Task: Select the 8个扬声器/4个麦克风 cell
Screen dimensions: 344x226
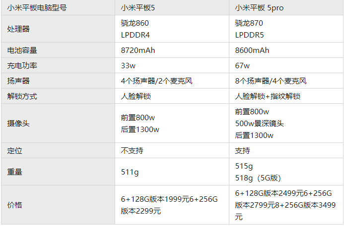Action: click(271, 81)
